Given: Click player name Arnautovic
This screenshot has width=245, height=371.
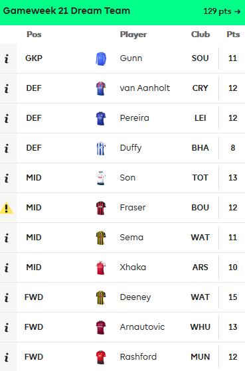Looking at the screenshot, I should 142,327.
